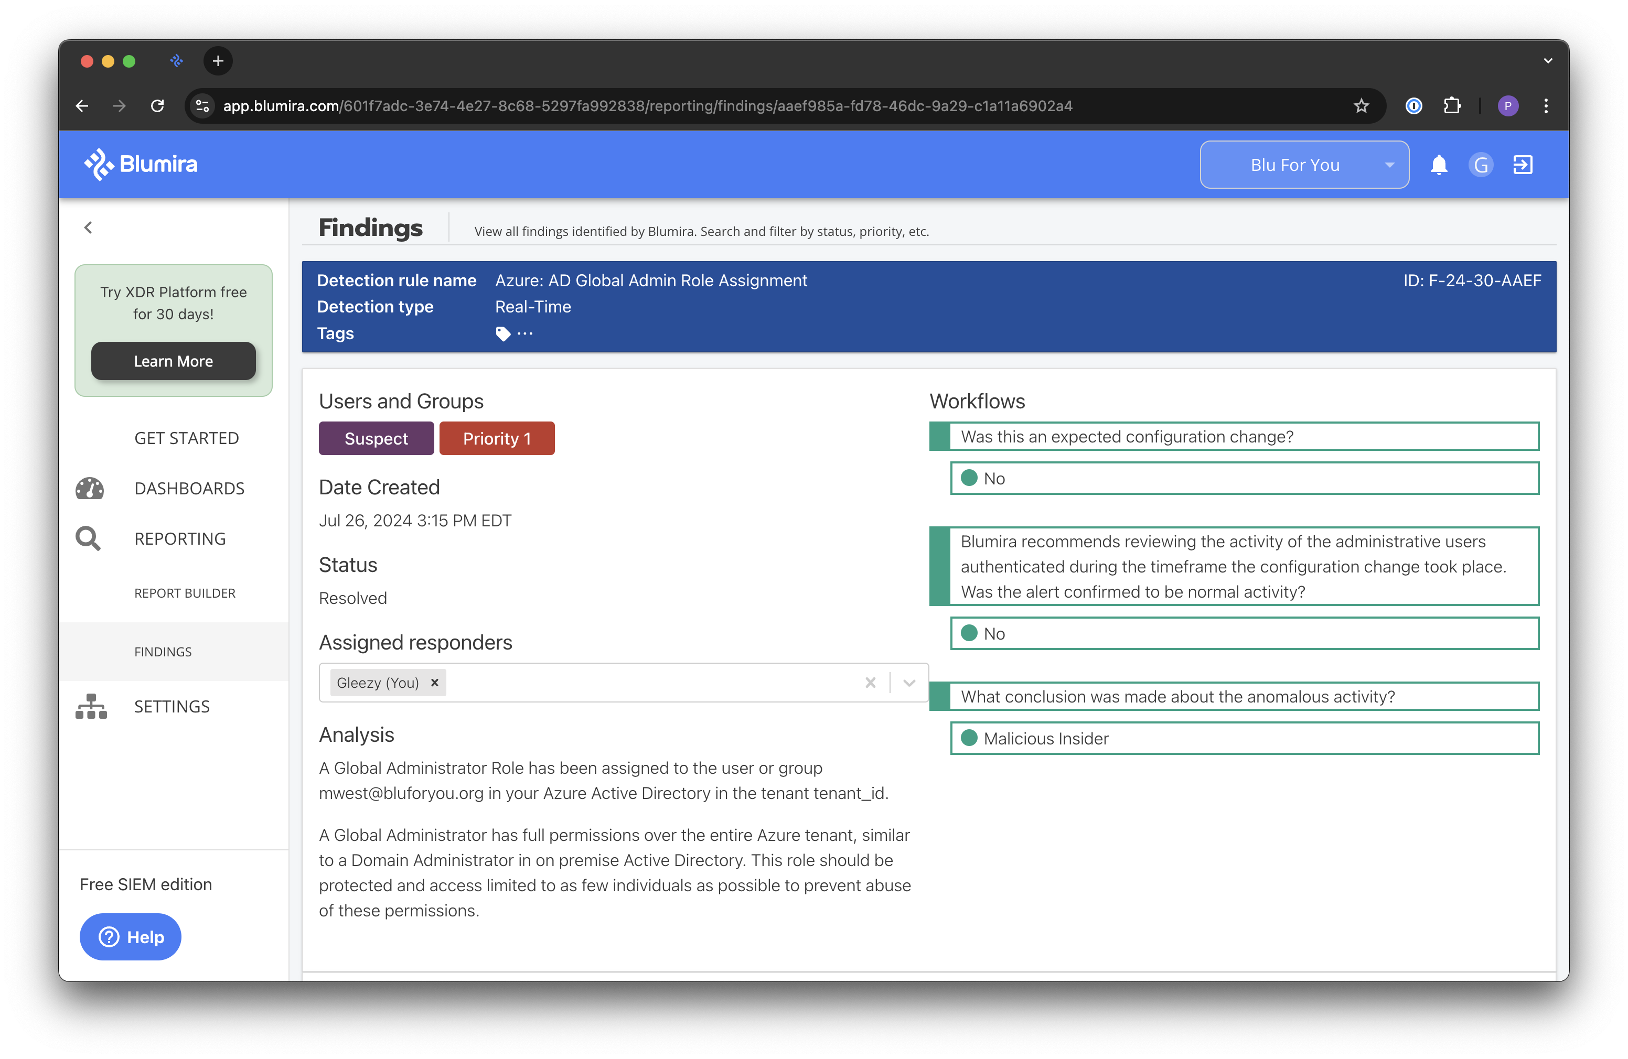Open DASHBOARDS menu item
The width and height of the screenshot is (1628, 1059).
[189, 488]
